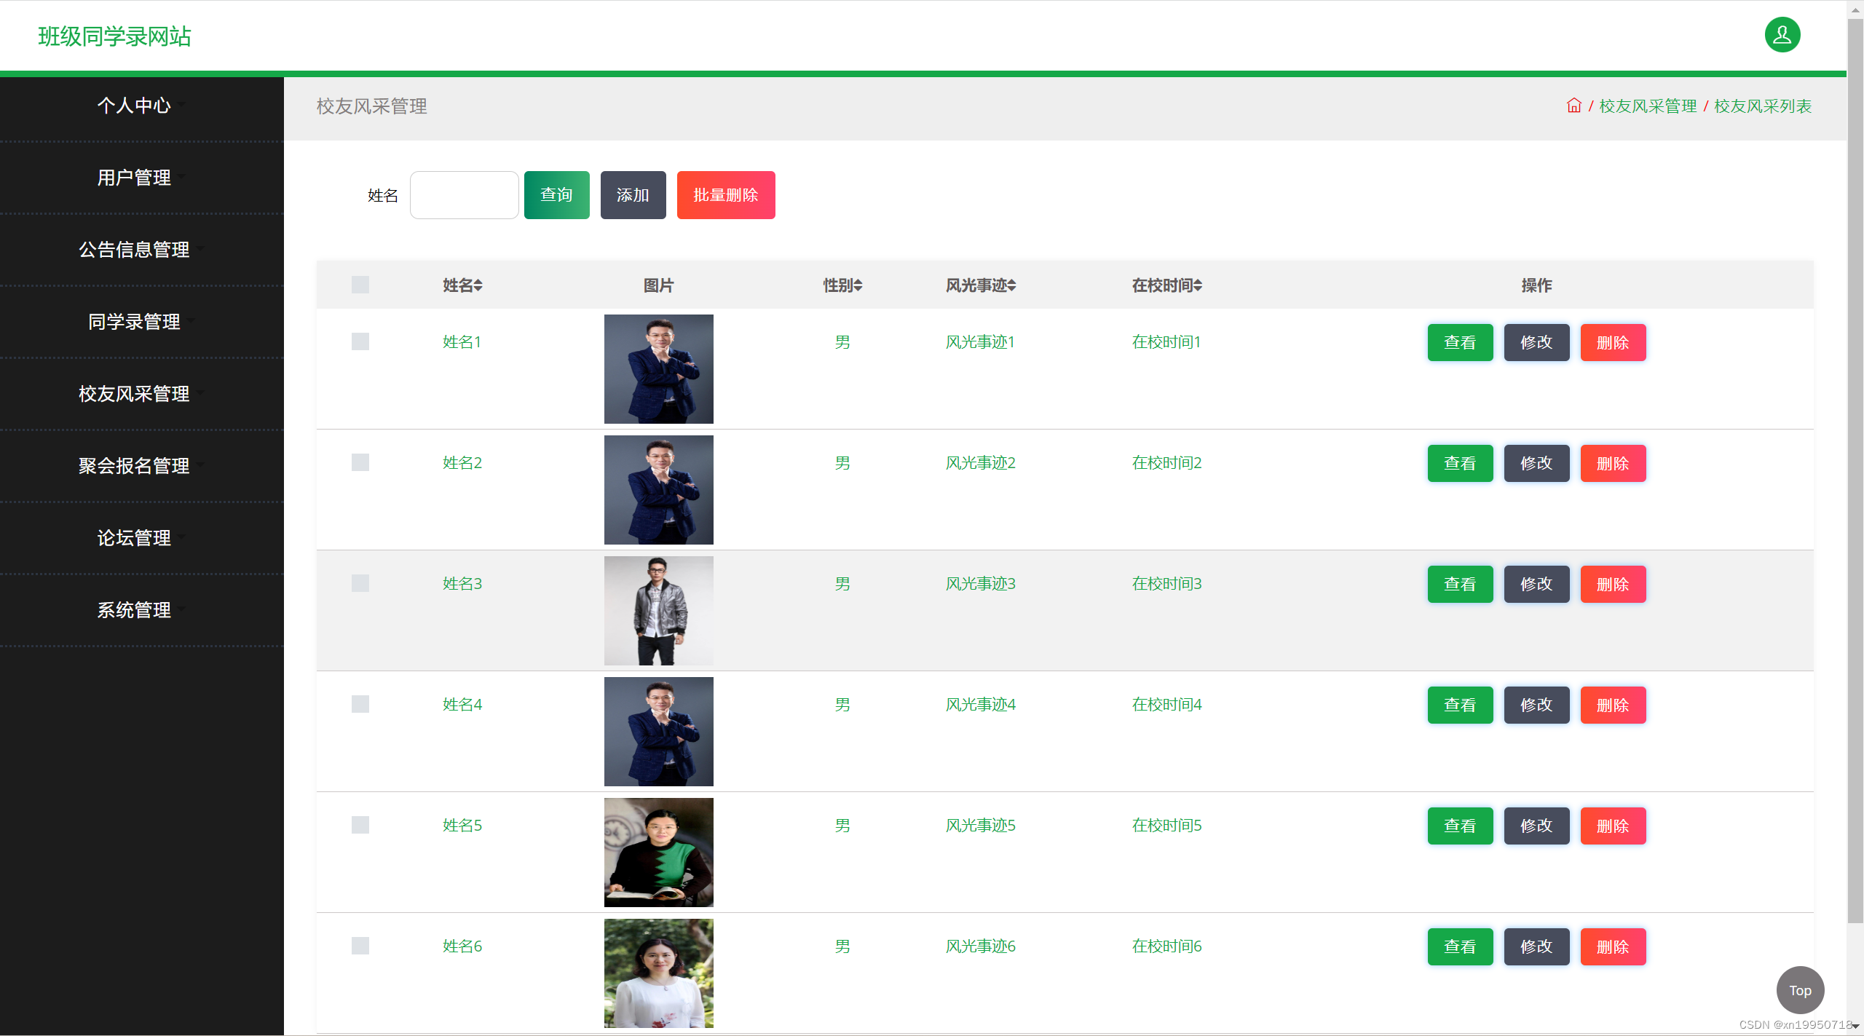
Task: Expand 个人中心 sidebar menu
Action: pyautogui.click(x=141, y=106)
